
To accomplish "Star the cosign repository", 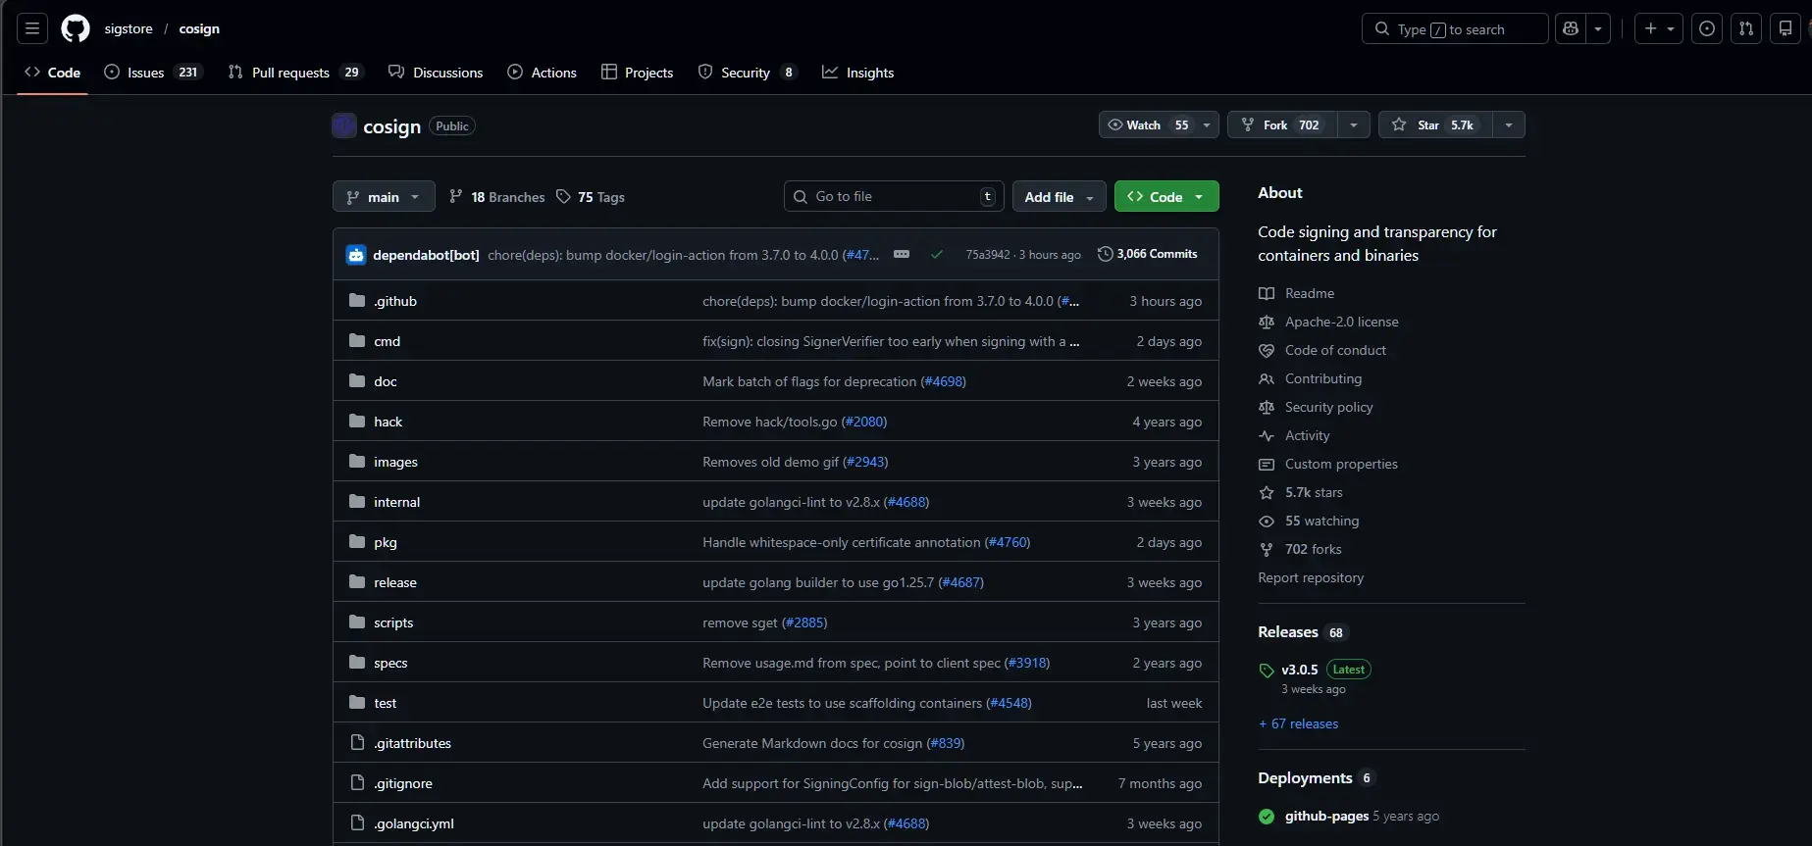I will [1435, 124].
